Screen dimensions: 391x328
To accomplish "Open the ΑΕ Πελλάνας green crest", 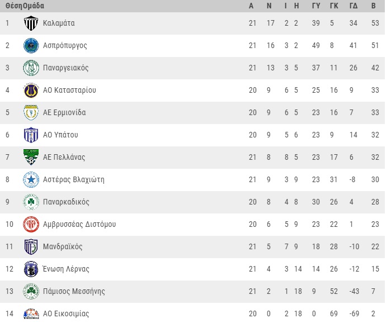I will click(x=31, y=157).
